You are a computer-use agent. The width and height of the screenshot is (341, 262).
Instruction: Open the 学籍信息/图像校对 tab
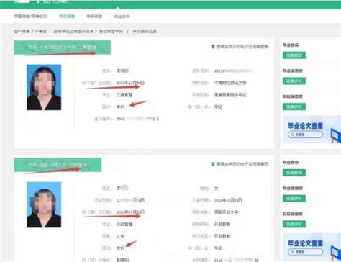coord(30,17)
